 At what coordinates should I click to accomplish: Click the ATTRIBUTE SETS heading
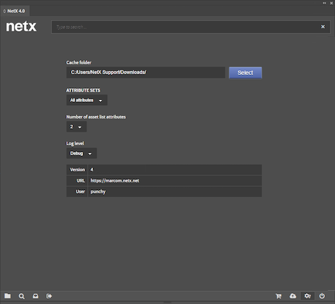pos(83,90)
